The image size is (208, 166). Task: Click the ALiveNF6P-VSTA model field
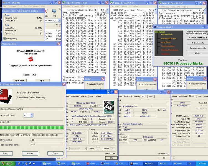[x=136, y=106]
